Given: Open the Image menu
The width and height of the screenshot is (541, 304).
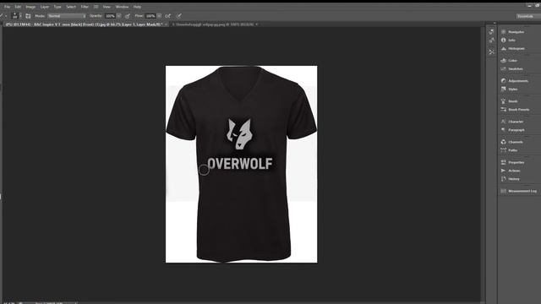Looking at the screenshot, I should [30, 7].
